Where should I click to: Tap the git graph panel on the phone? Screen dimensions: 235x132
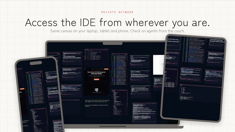[x=34, y=88]
